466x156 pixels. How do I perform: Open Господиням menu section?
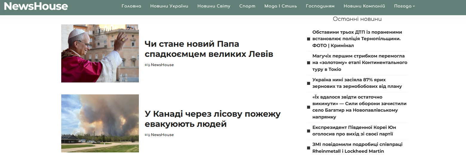[320, 6]
